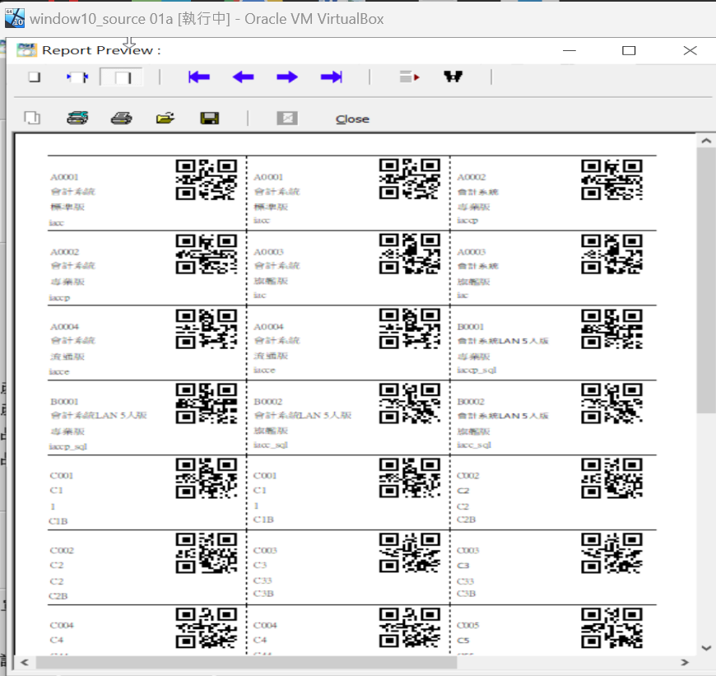This screenshot has width=716, height=676.
Task: Click the Report Preview window title icon
Action: [26, 49]
